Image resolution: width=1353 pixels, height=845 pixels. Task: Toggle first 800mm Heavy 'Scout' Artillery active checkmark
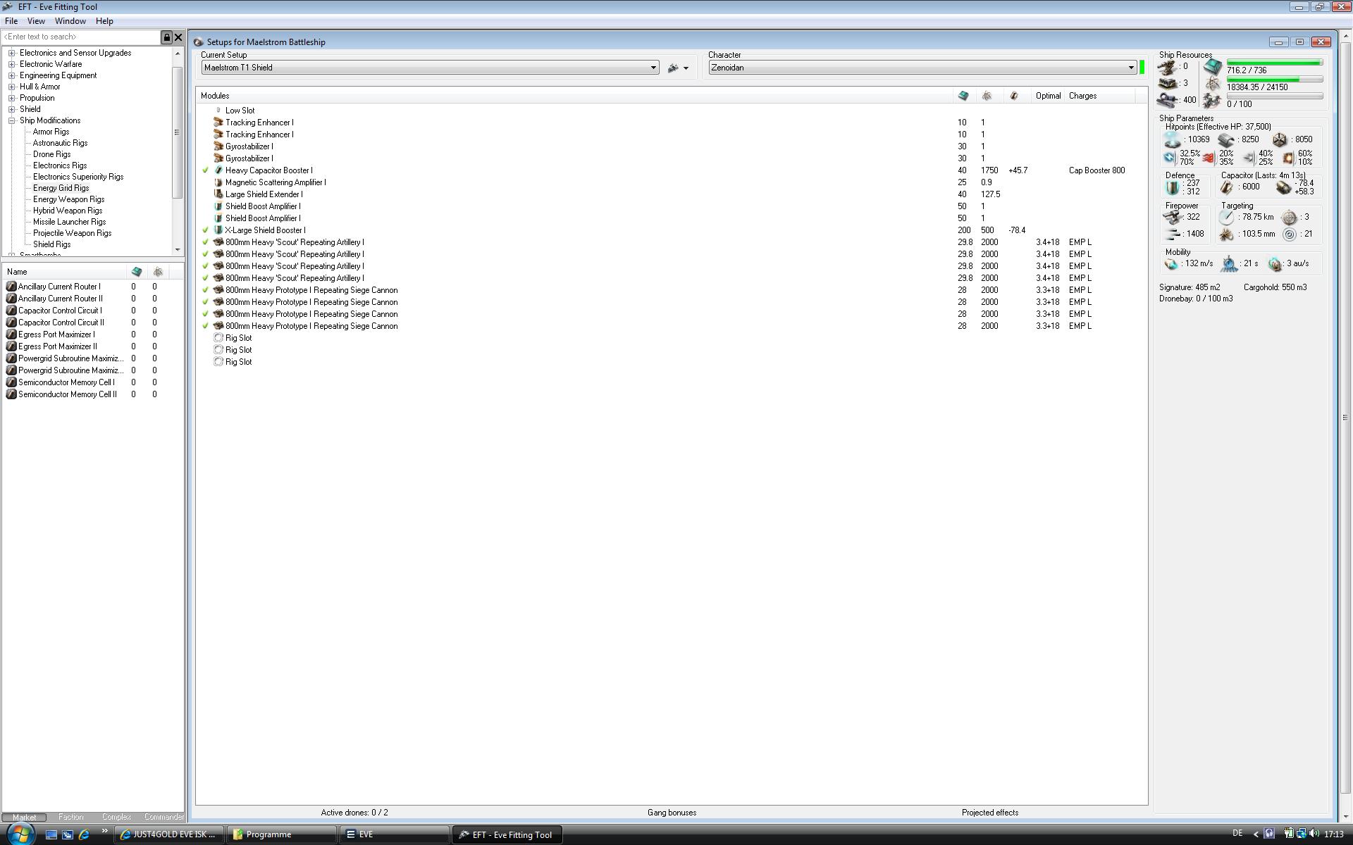coord(206,242)
